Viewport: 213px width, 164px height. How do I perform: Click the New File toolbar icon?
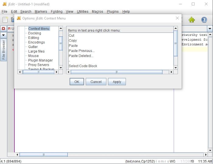point(5,20)
